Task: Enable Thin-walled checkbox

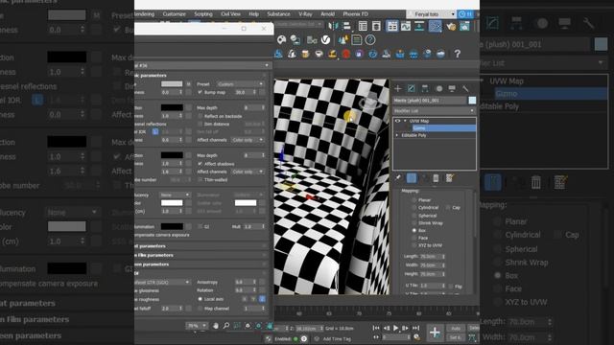Action: [201, 180]
